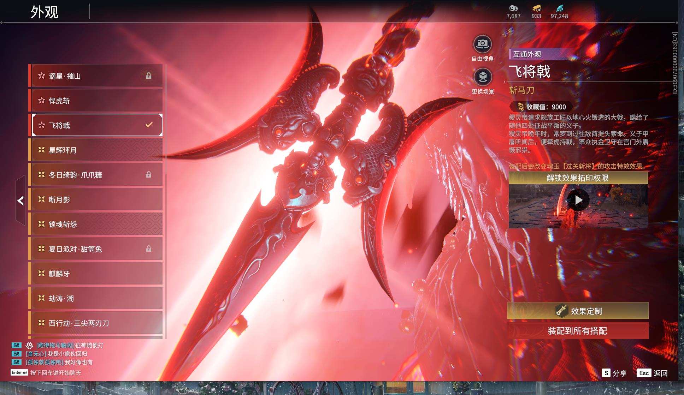Click the lotus badge icon in the first chat line
The height and width of the screenshot is (395, 684).
29,345
